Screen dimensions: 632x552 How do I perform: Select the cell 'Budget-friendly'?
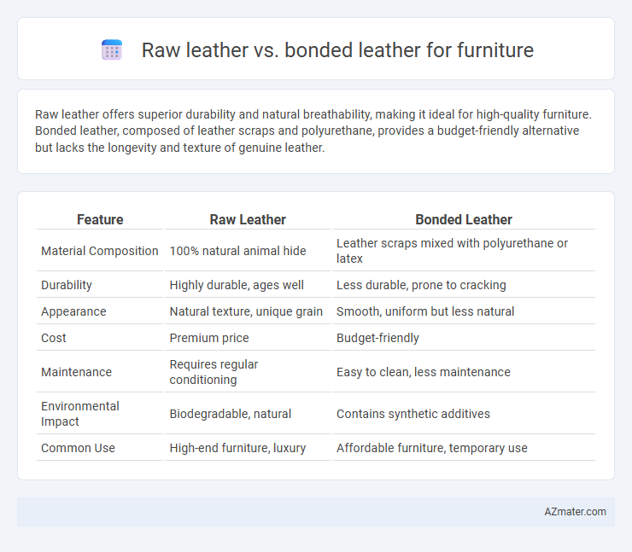377,338
